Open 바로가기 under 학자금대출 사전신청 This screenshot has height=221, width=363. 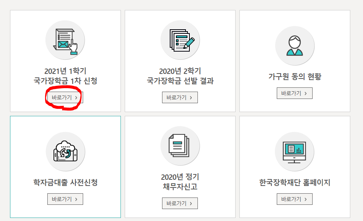65,199
